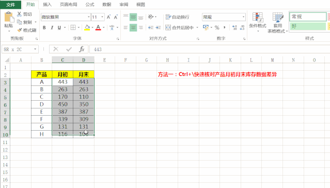330x188 pixels.
Task: Toggle Underline formatting
Action: pos(59,27)
